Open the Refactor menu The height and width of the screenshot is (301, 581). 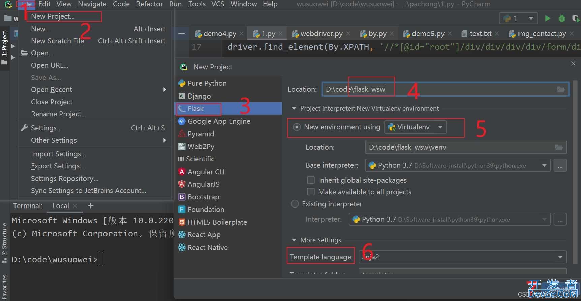pos(149,4)
